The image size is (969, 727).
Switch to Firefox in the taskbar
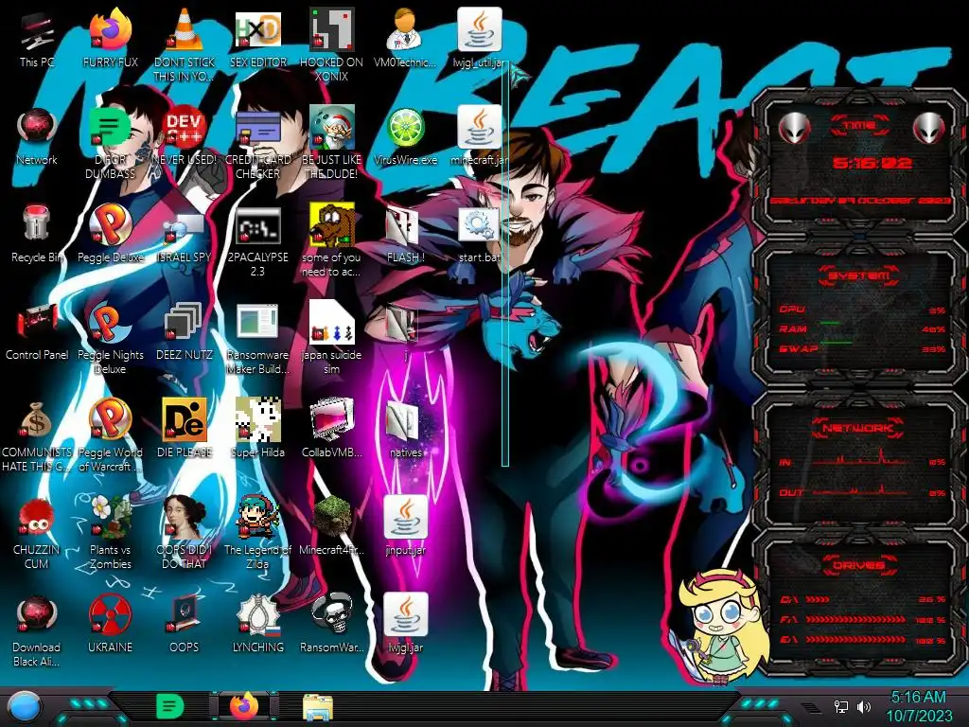[x=244, y=705]
